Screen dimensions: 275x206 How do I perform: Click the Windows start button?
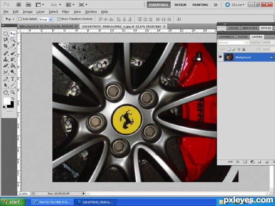(13, 202)
